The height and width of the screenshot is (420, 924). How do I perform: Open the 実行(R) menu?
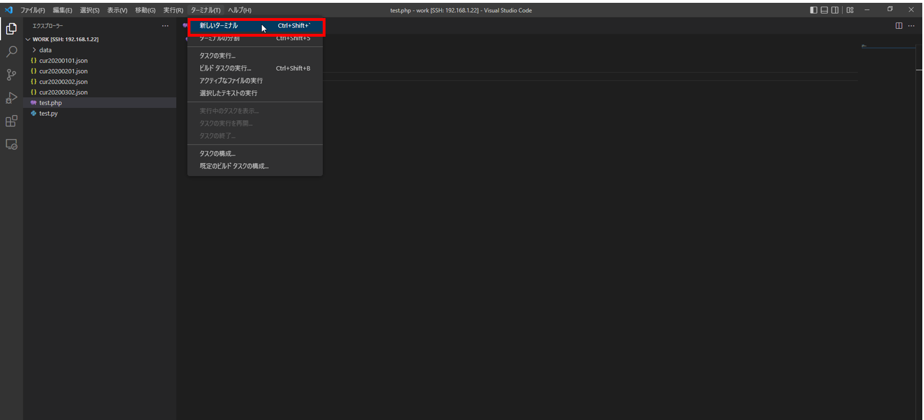[x=173, y=10]
